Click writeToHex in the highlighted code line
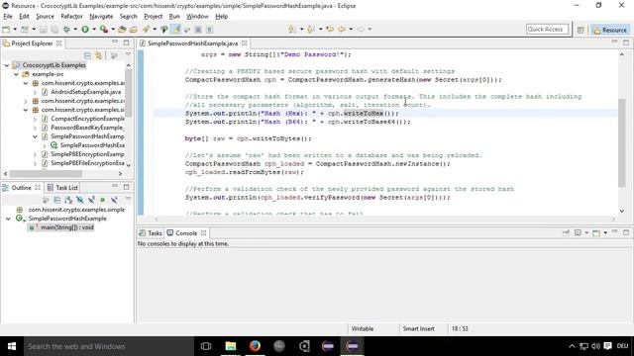The height and width of the screenshot is (356, 634). click(364, 114)
